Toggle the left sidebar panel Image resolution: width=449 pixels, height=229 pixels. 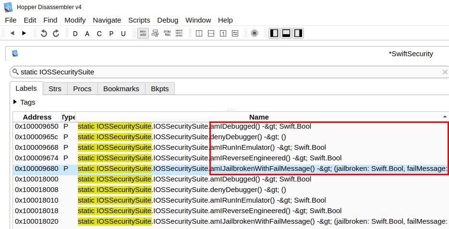pos(274,33)
